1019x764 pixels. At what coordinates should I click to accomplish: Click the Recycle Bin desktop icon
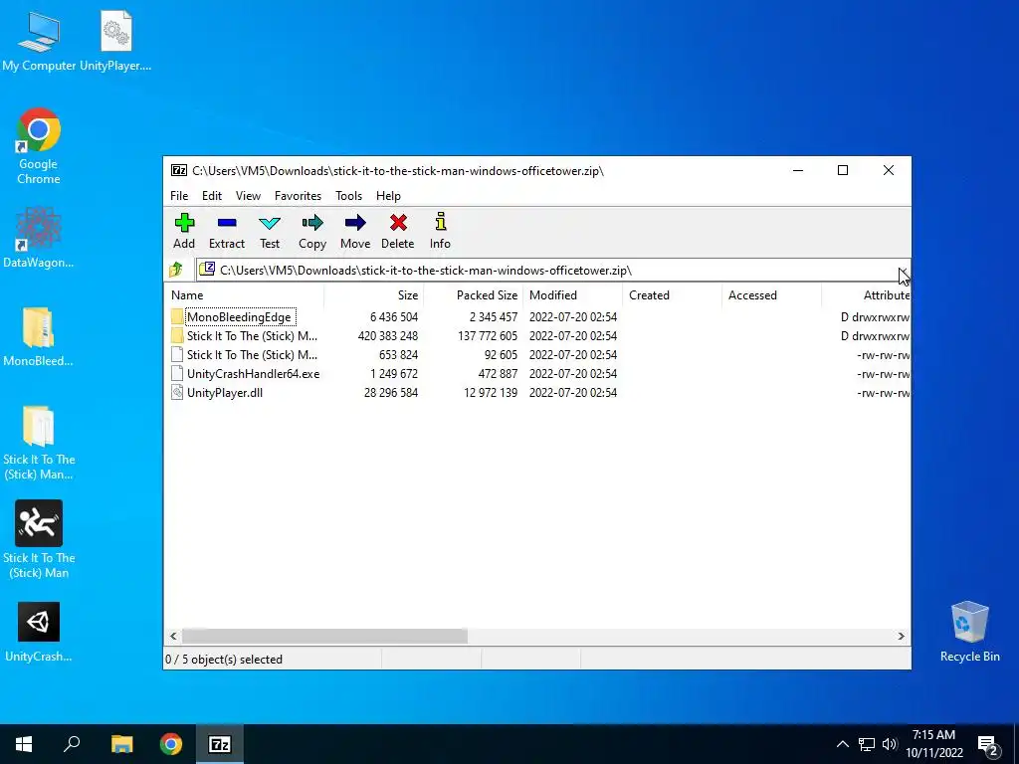click(969, 632)
